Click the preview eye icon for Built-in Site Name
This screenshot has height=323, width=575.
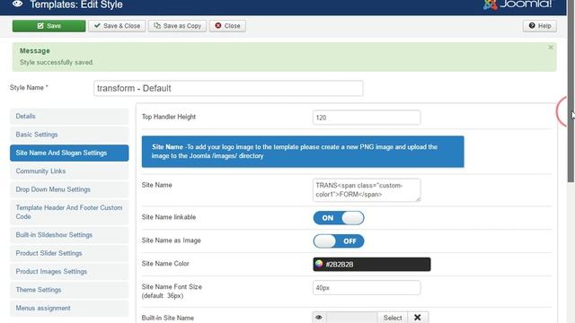click(x=319, y=317)
